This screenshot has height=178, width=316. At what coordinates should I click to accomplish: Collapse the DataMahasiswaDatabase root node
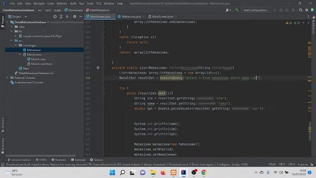tap(7, 22)
